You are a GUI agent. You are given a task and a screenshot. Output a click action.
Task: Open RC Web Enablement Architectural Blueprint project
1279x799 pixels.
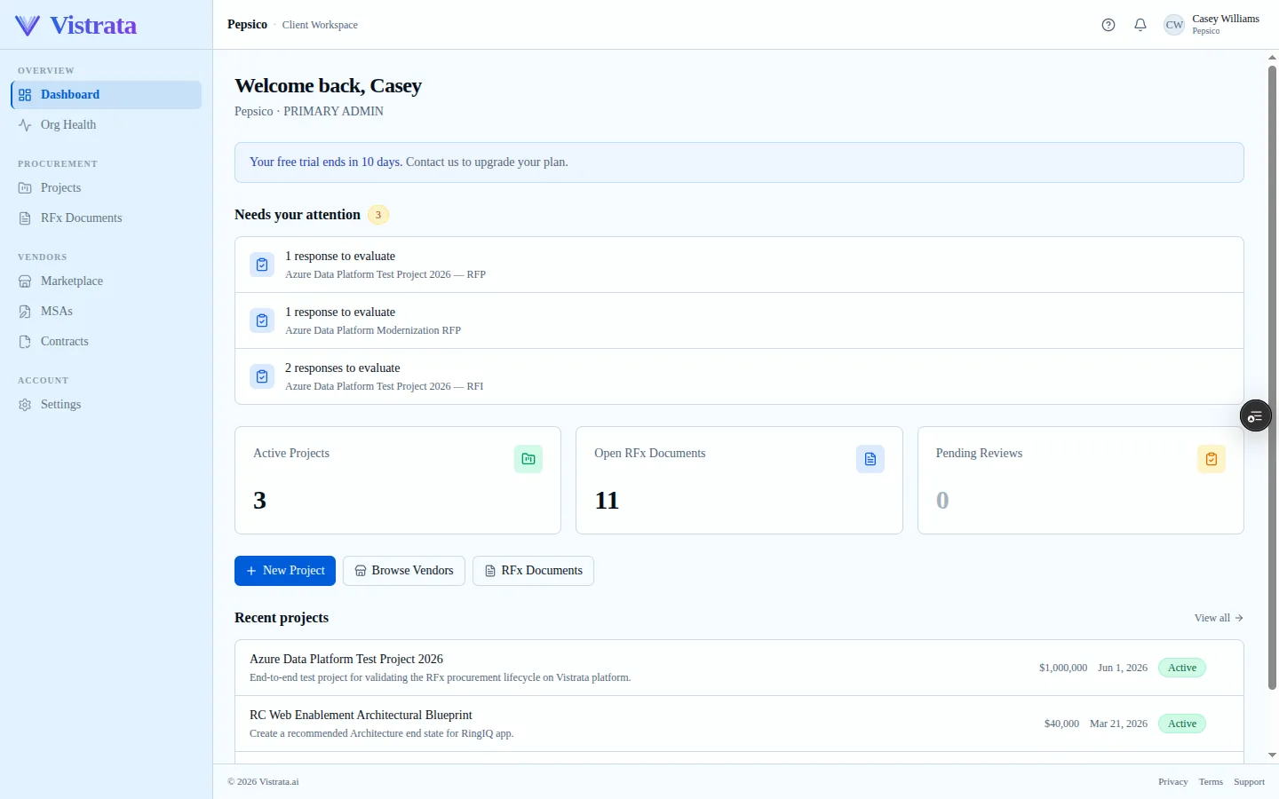pyautogui.click(x=739, y=724)
